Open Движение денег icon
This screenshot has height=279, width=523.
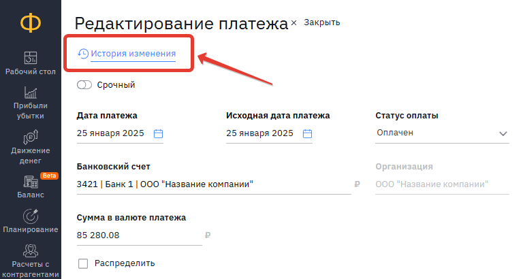coord(31,137)
